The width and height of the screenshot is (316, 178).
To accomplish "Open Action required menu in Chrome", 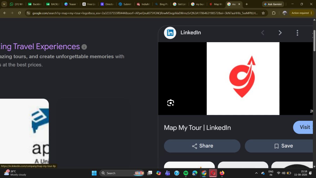I will [302, 13].
